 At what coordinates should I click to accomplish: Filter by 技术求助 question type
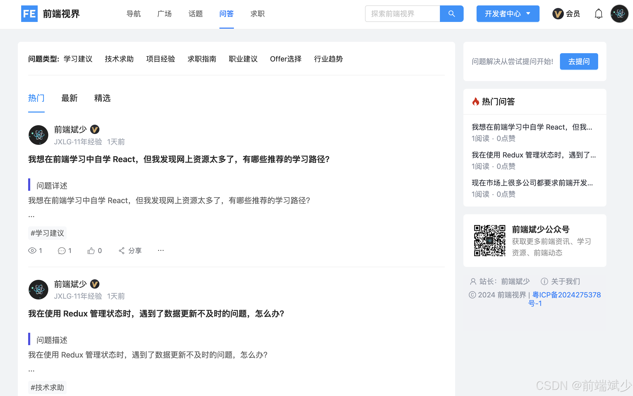click(119, 59)
